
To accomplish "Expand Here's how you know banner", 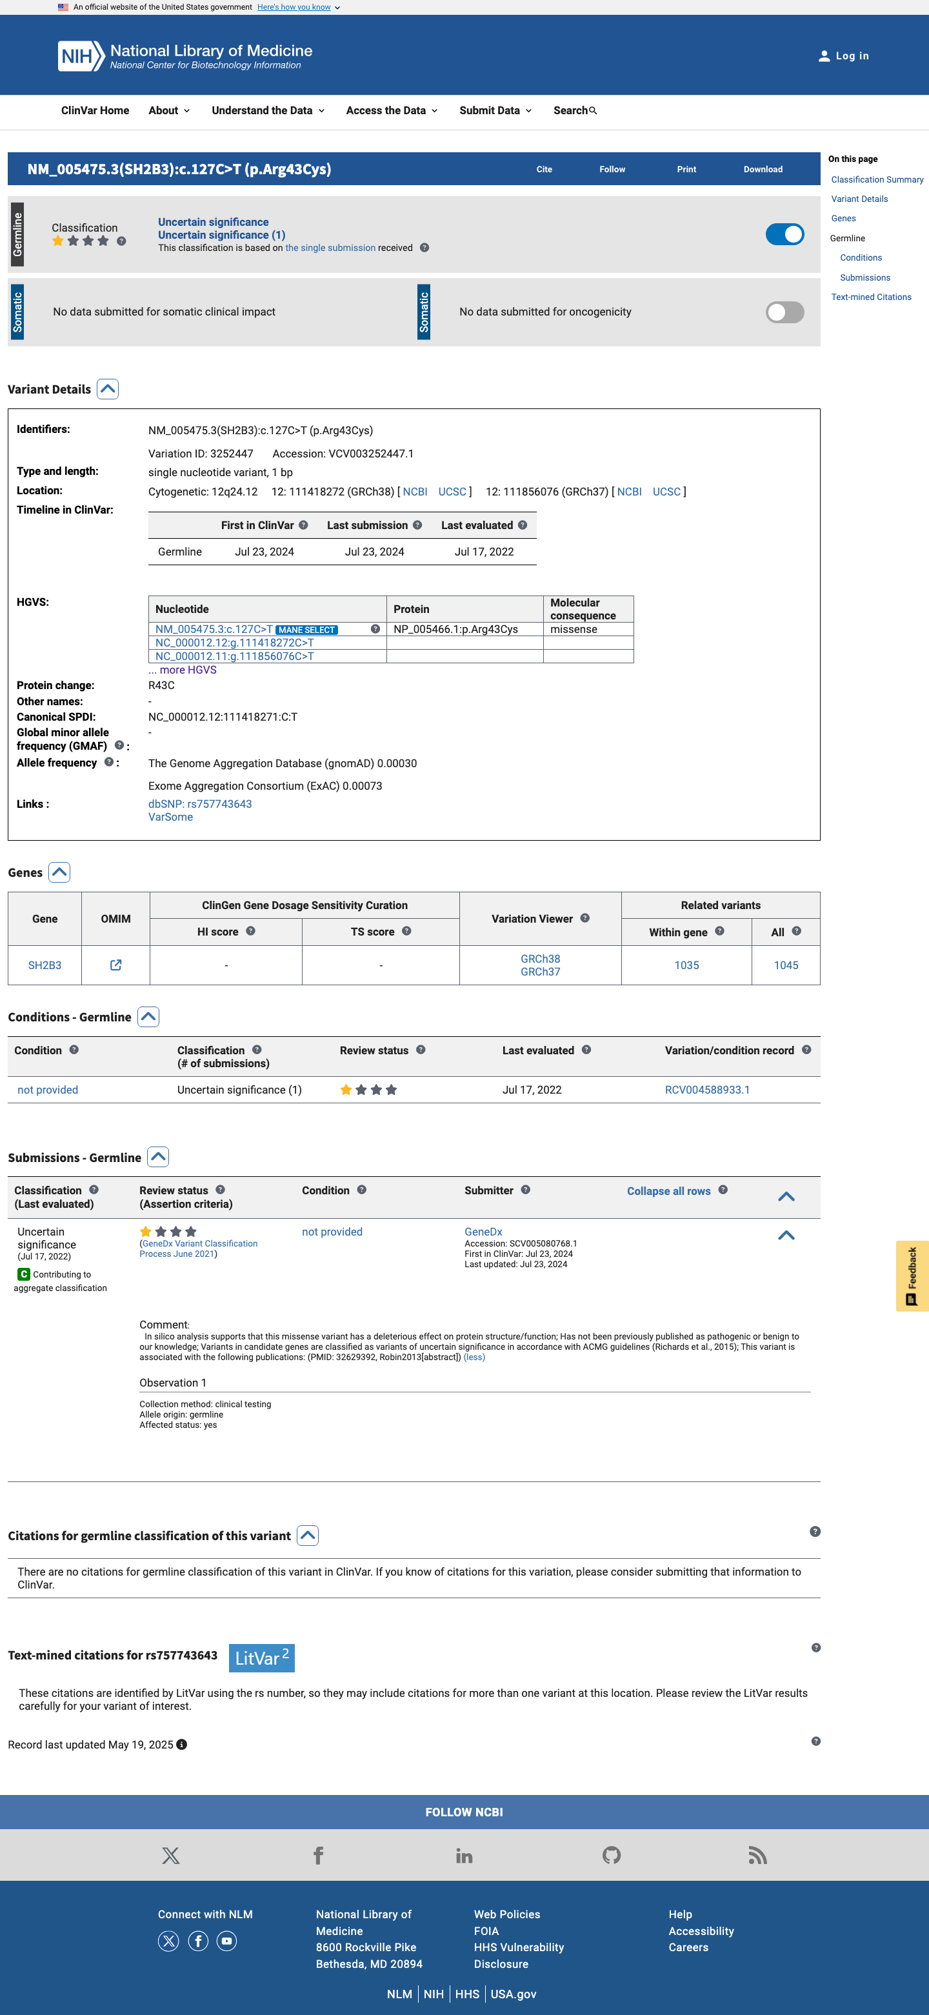I will pyautogui.click(x=299, y=7).
